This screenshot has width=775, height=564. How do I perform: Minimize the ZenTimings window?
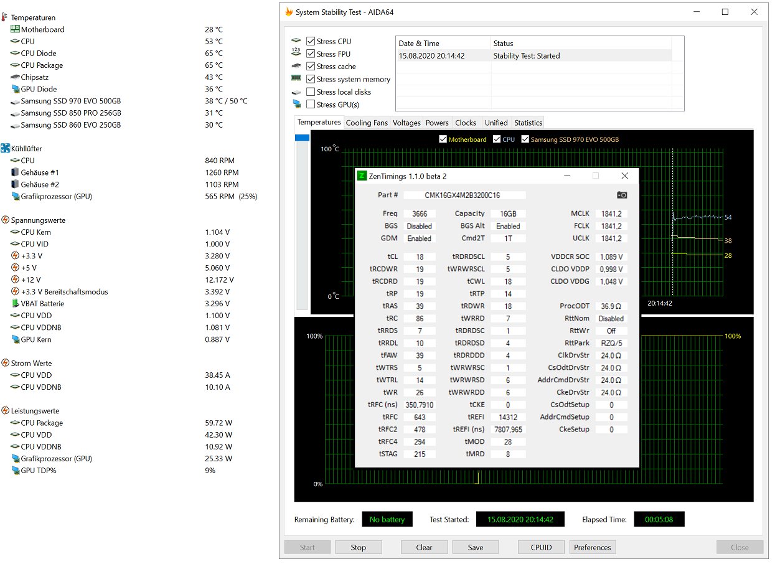tap(567, 176)
